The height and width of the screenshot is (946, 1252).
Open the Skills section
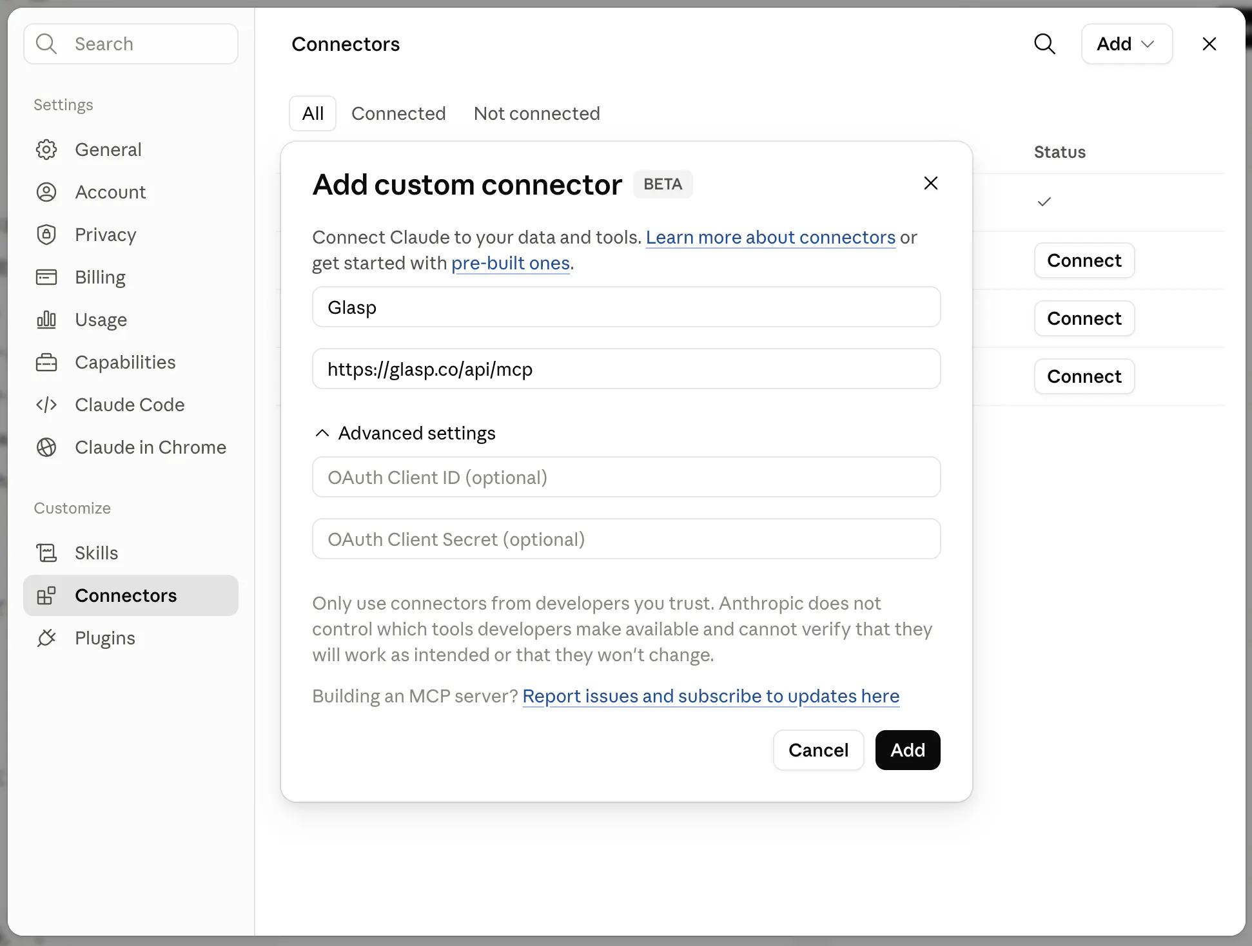pyautogui.click(x=131, y=553)
